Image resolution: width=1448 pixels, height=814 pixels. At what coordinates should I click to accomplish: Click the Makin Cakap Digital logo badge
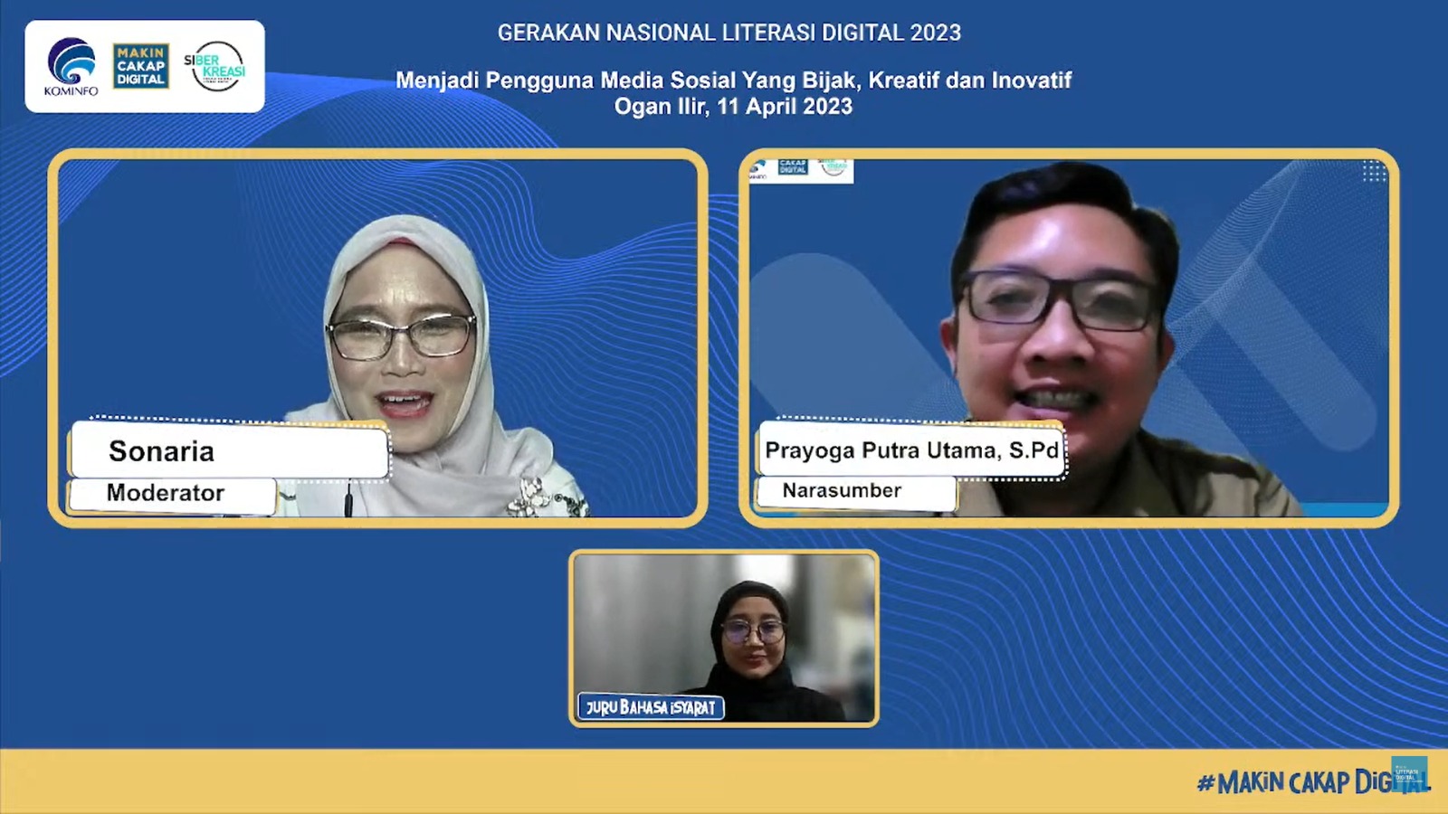coord(140,66)
